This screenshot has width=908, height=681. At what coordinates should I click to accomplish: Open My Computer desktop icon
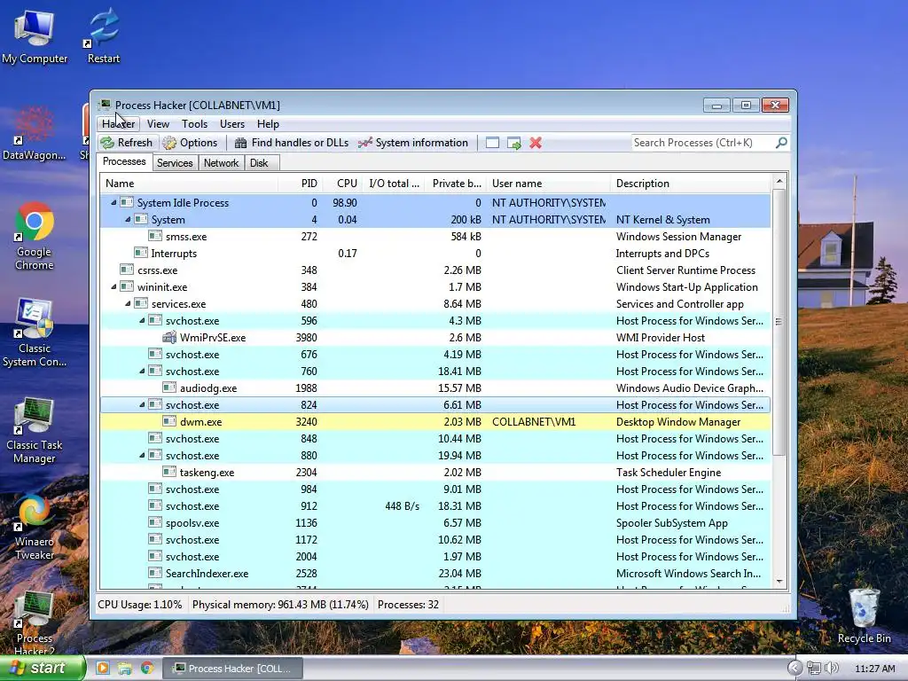(35, 36)
